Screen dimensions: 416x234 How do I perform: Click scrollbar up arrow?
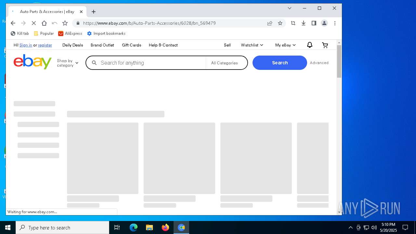(x=339, y=43)
